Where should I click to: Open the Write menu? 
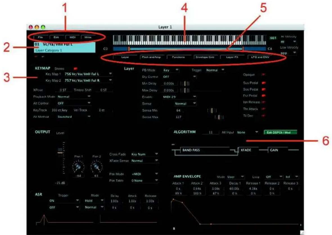tap(88, 37)
